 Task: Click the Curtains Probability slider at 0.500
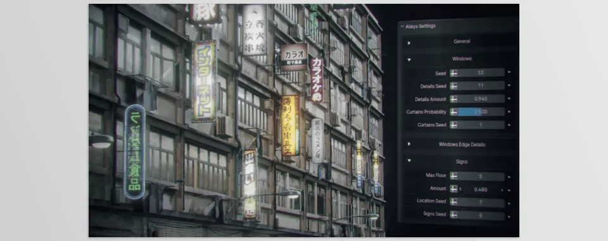tap(481, 112)
